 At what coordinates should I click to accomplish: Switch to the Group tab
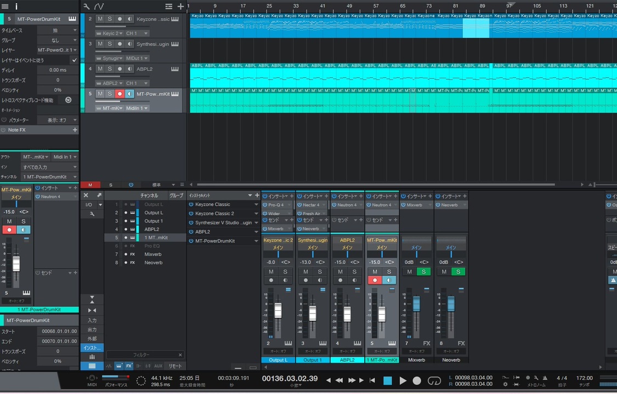pos(177,195)
